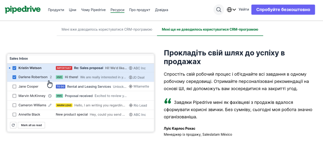Click the New product special subject
The image size is (323, 141).
pos(72,114)
